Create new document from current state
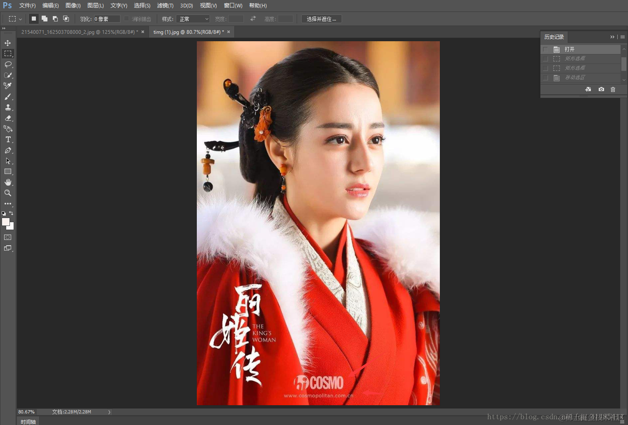This screenshot has width=628, height=425. 588,89
